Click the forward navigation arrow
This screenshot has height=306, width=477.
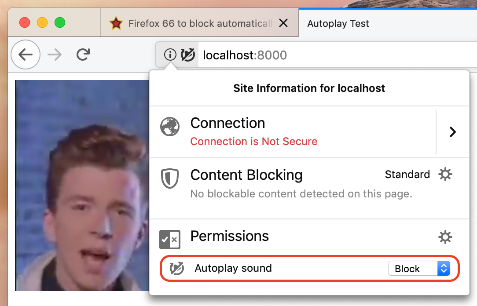coord(55,55)
